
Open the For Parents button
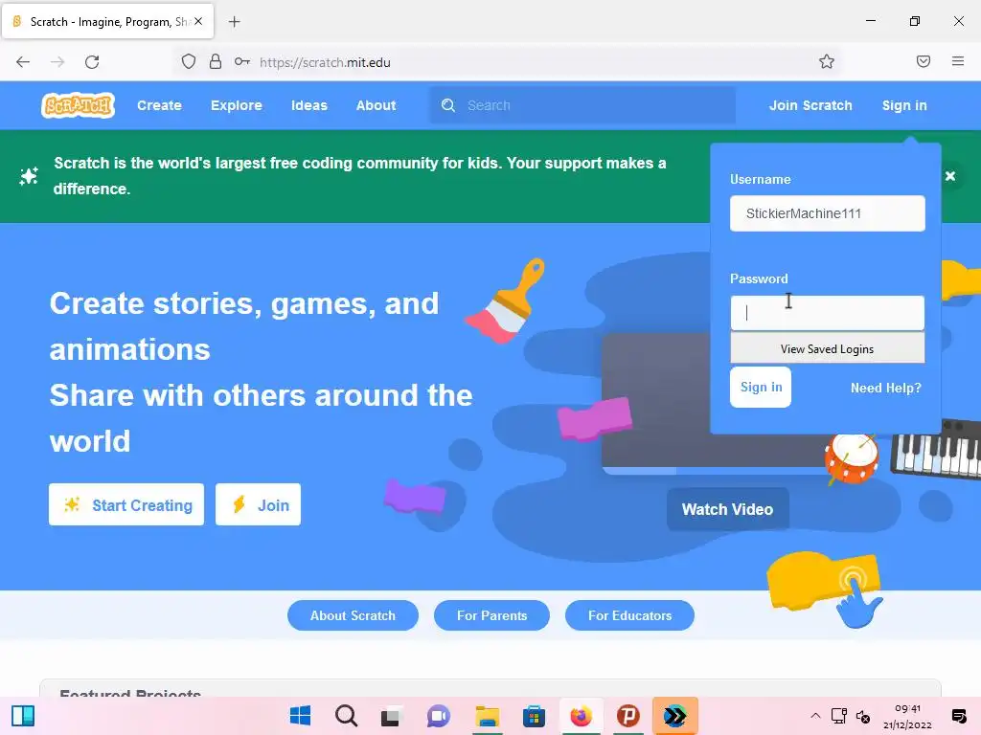coord(491,615)
